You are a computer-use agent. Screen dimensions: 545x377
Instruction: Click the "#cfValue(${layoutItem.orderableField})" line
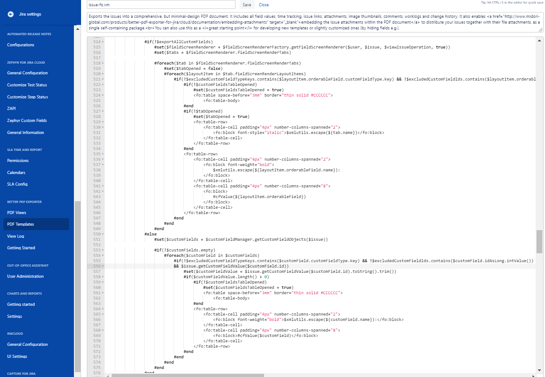259,197
